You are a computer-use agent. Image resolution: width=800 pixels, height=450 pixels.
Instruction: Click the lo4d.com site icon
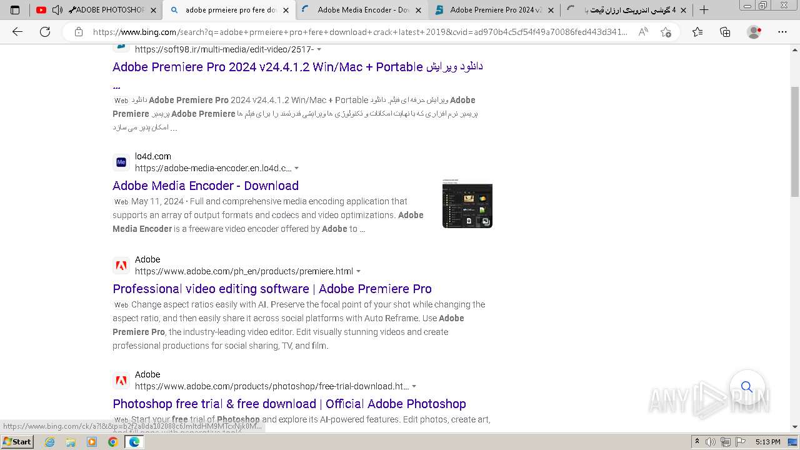[121, 162]
